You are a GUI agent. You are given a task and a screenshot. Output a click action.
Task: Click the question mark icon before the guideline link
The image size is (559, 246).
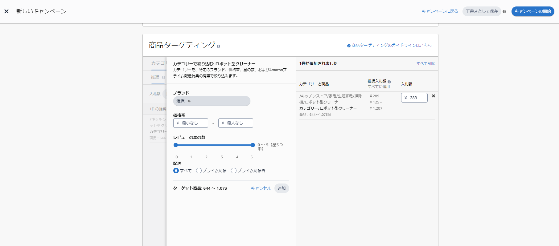pos(349,46)
